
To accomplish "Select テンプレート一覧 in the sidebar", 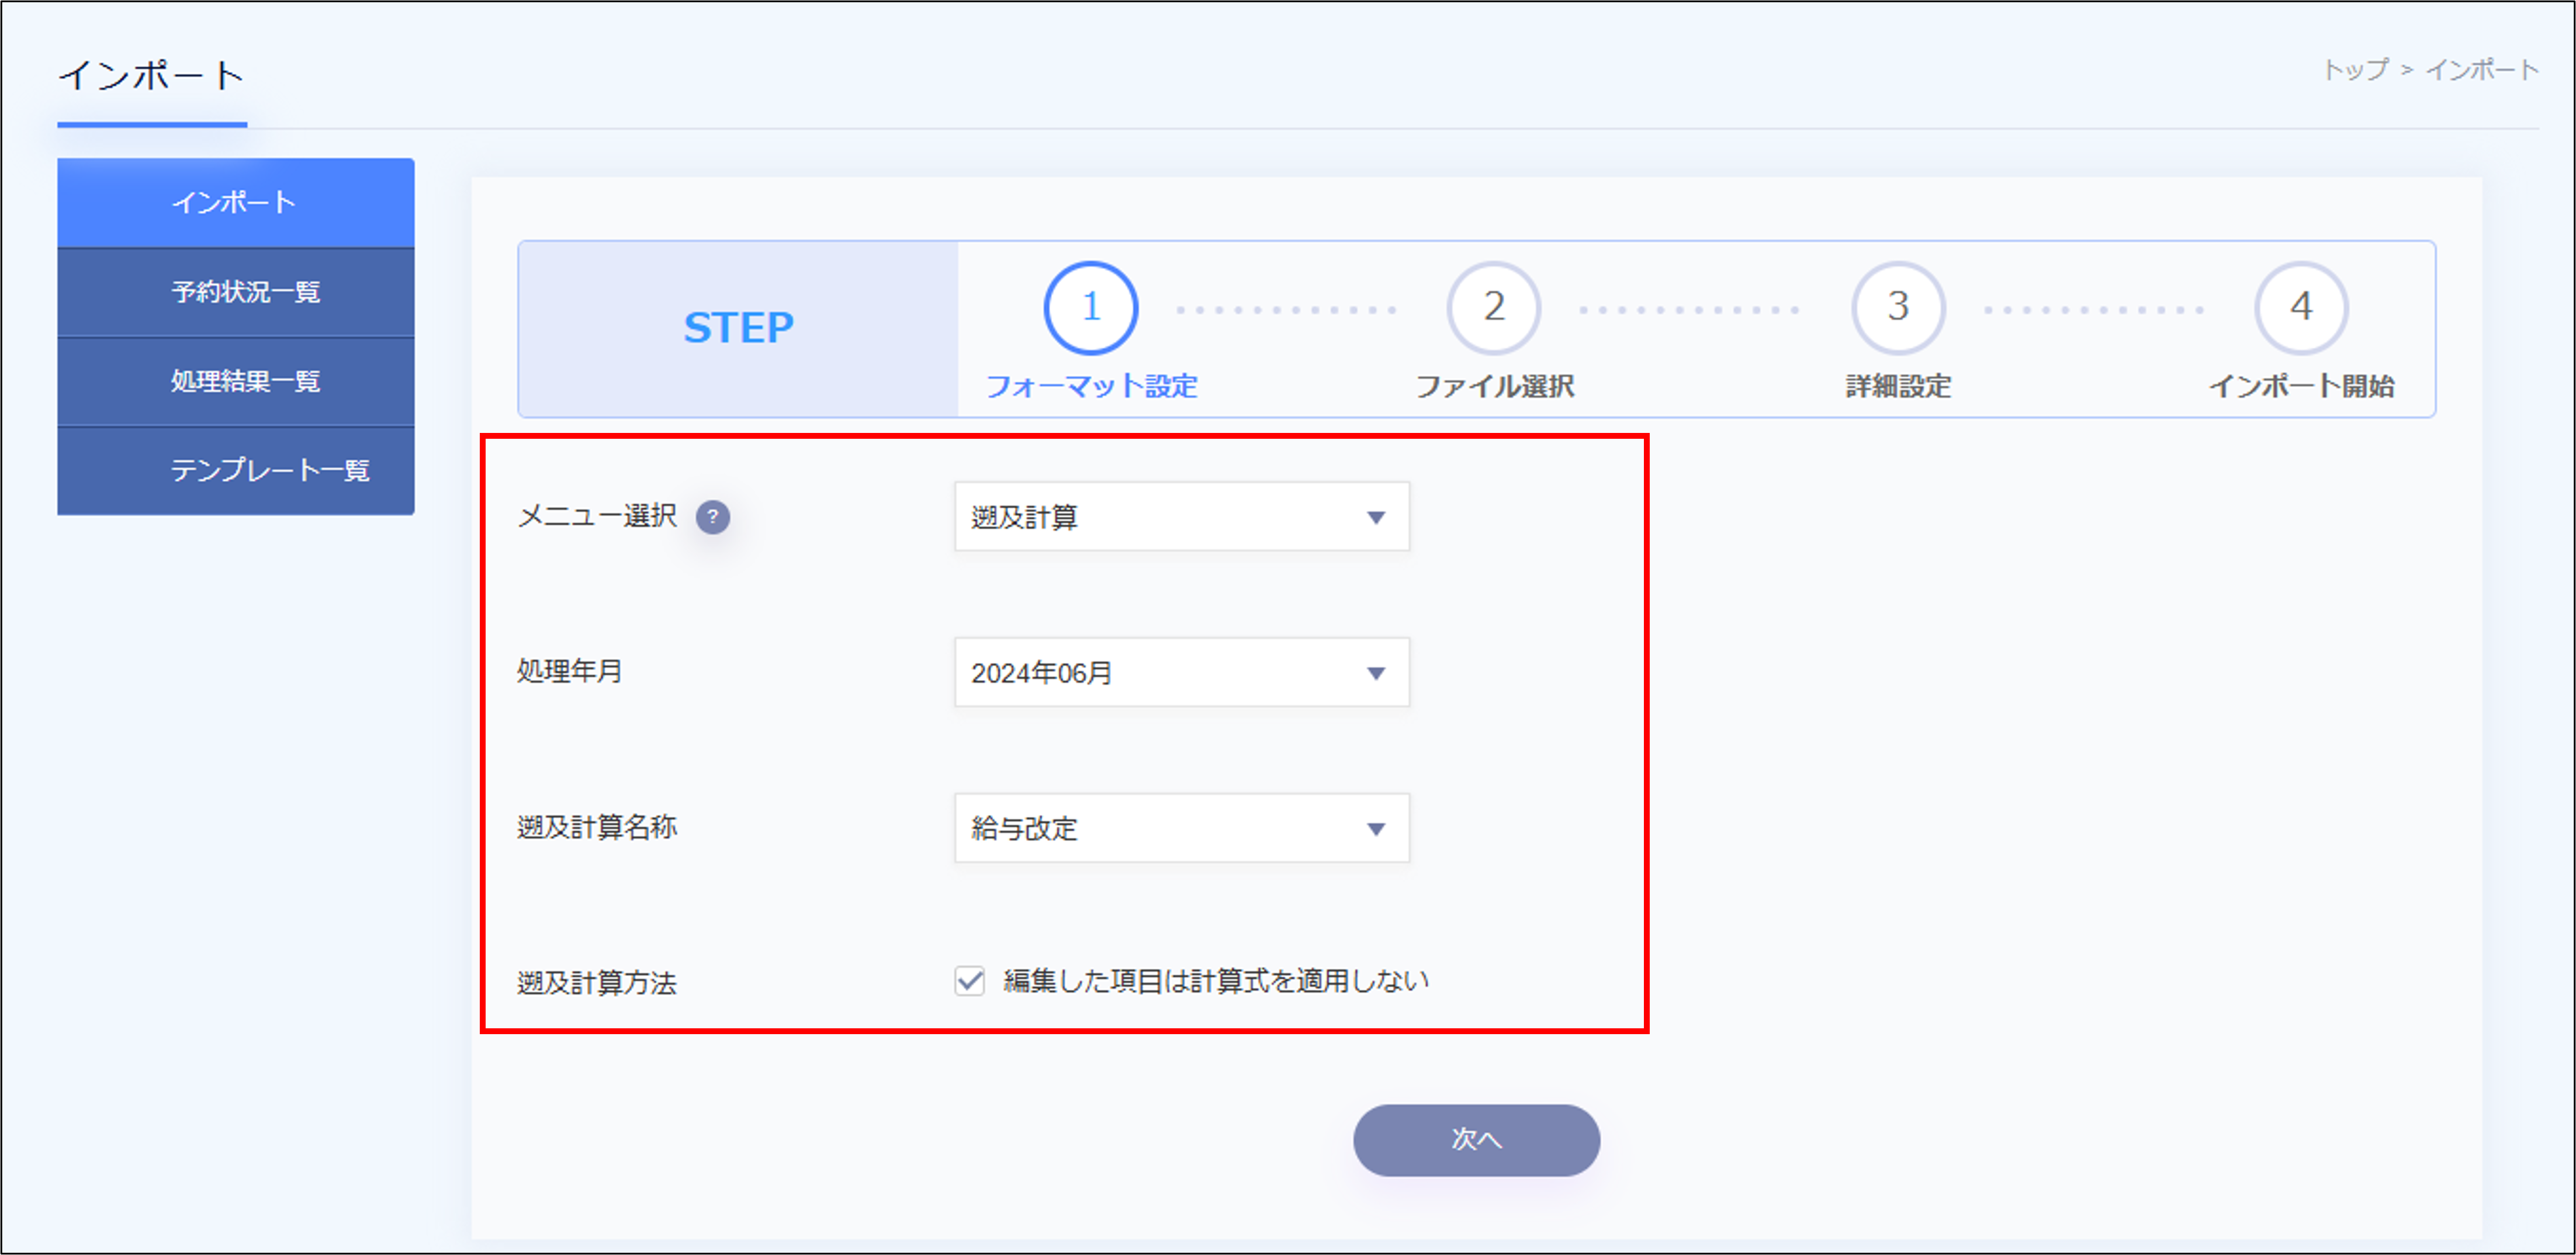I will click(236, 469).
